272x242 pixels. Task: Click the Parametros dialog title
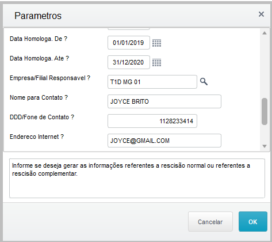pos(38,16)
